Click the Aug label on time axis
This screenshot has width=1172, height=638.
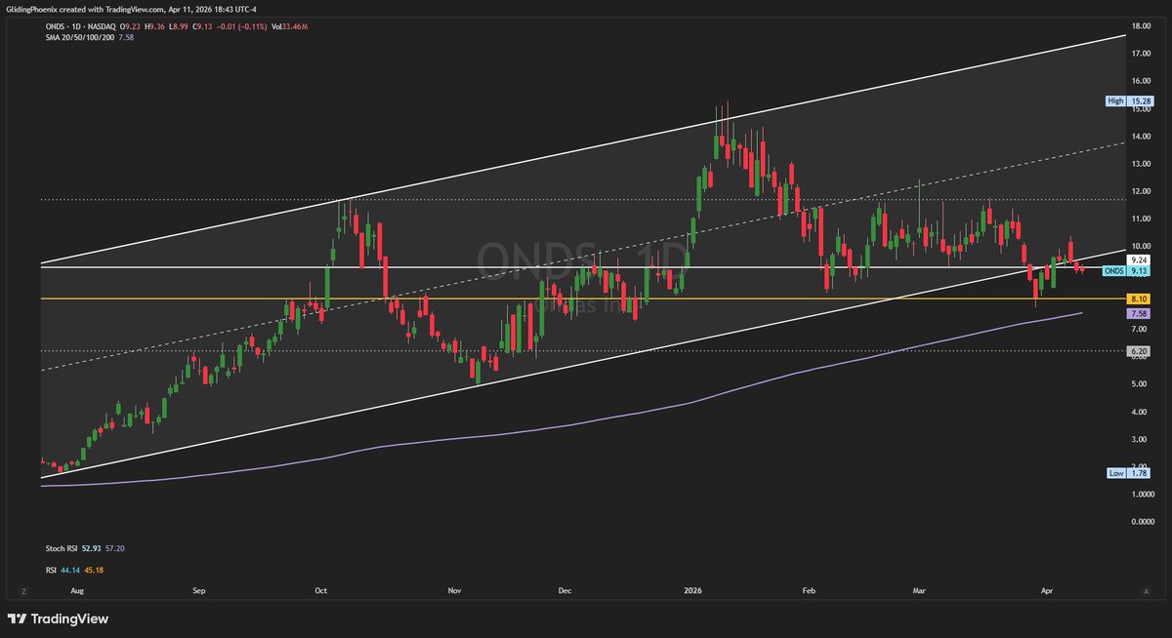[79, 591]
